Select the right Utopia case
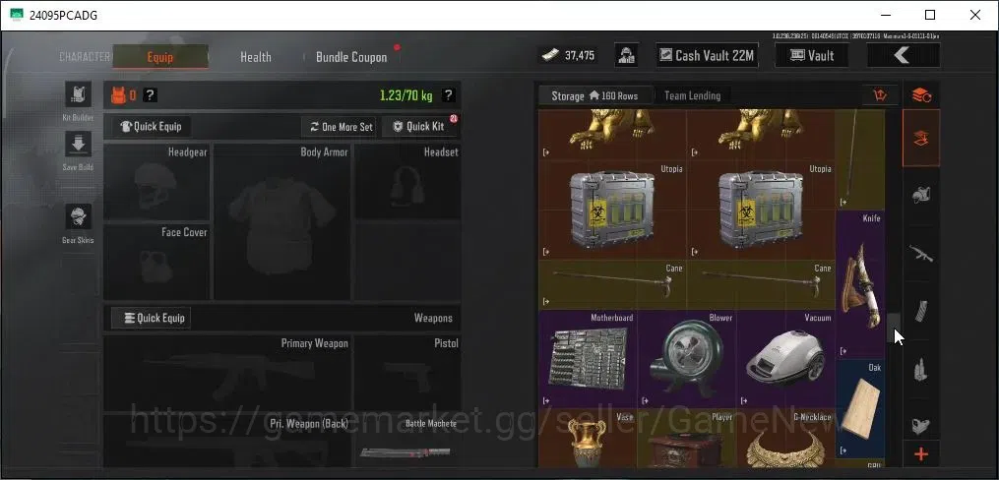Screen dimensions: 999x480 click(761, 210)
